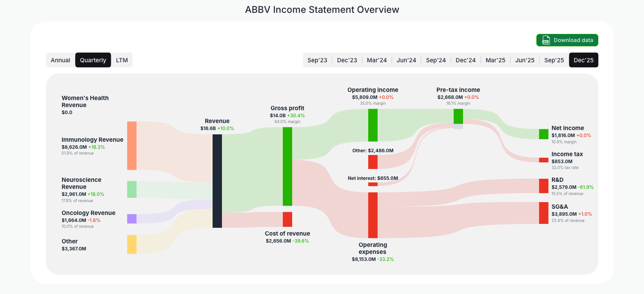Image resolution: width=644 pixels, height=294 pixels.
Task: Select the Sep'23 quarter tab
Action: (x=317, y=60)
